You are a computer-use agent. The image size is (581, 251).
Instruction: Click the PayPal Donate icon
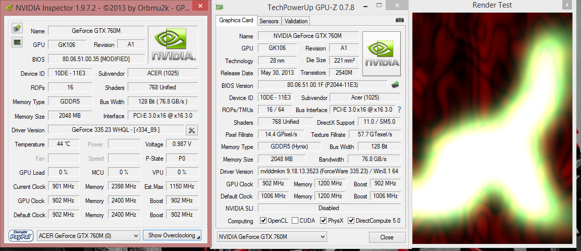21,235
